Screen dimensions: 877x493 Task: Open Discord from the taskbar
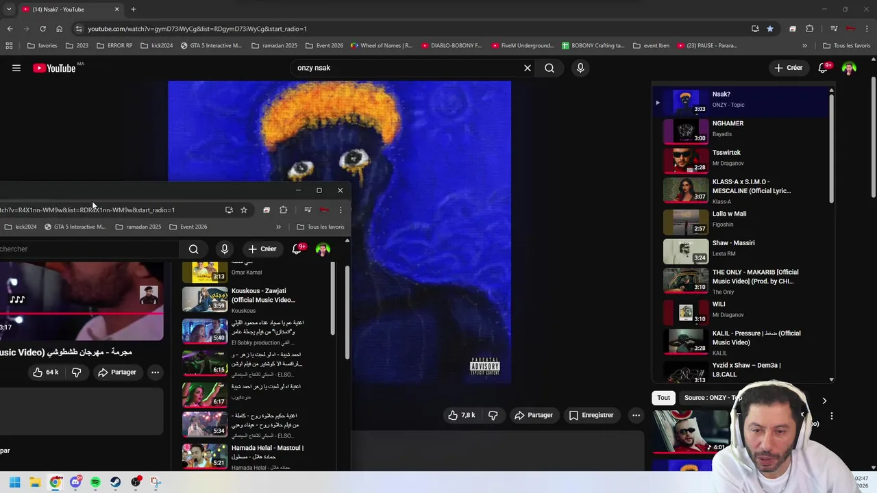[x=75, y=482]
